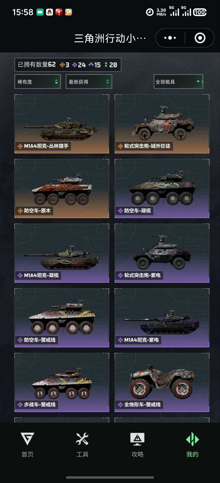Expand the 稀有度 rarity dropdown
The height and width of the screenshot is (483, 220).
[38, 82]
